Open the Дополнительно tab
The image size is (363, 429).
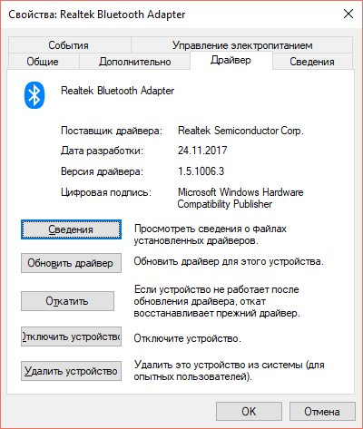pyautogui.click(x=134, y=62)
